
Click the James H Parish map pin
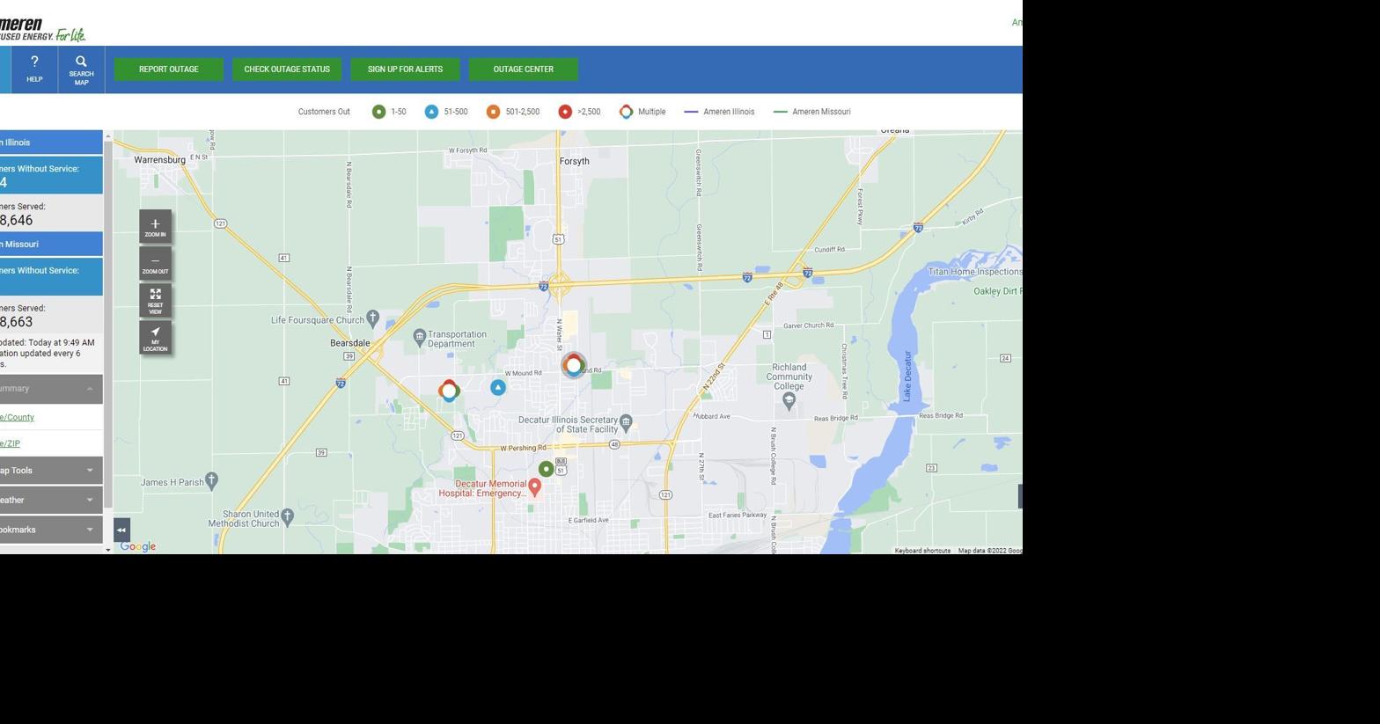(x=211, y=479)
